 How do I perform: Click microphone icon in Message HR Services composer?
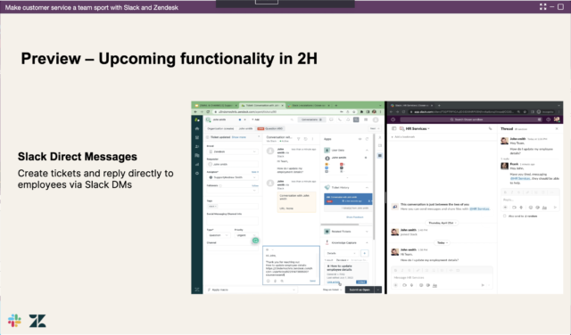412,285
